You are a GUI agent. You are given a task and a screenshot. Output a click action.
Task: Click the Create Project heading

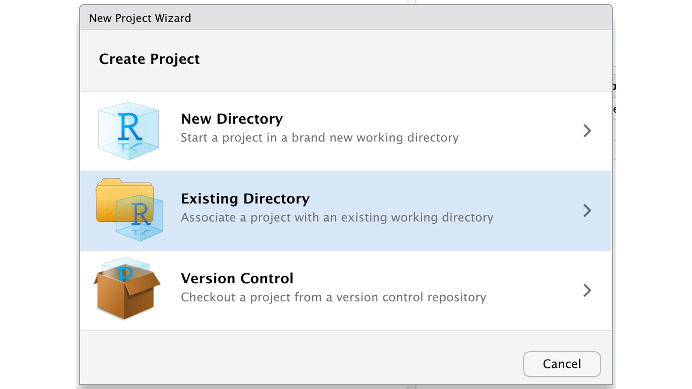tap(149, 59)
